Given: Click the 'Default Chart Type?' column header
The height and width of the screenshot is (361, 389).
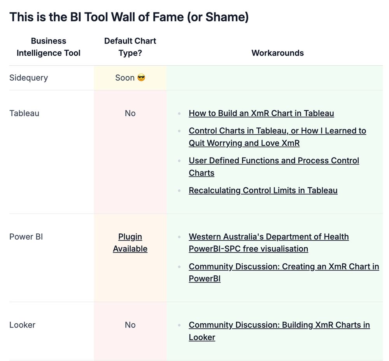Looking at the screenshot, I should coord(130,47).
